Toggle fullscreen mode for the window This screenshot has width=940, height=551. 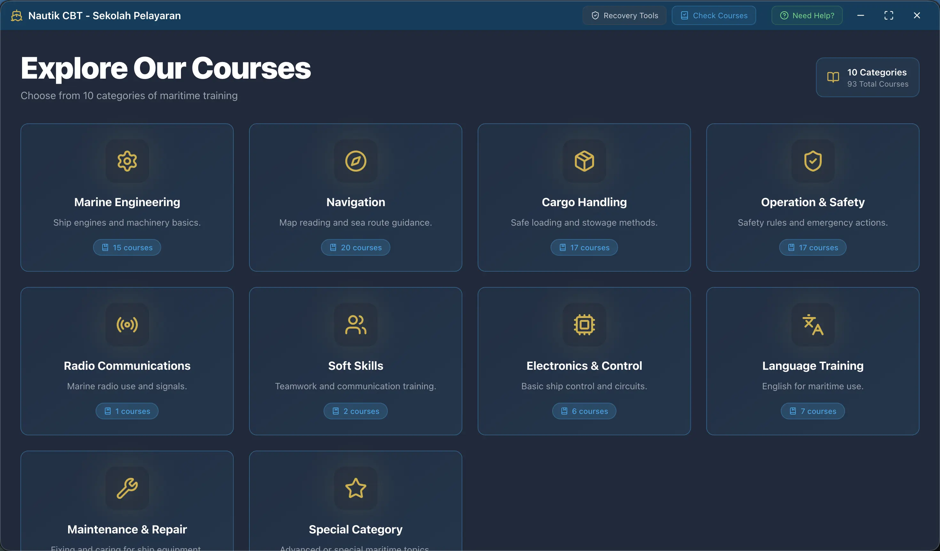[x=889, y=15]
